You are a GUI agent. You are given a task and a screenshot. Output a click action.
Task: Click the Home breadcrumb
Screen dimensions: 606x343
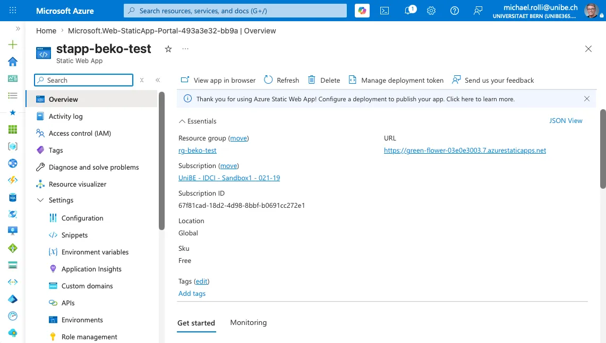(46, 31)
